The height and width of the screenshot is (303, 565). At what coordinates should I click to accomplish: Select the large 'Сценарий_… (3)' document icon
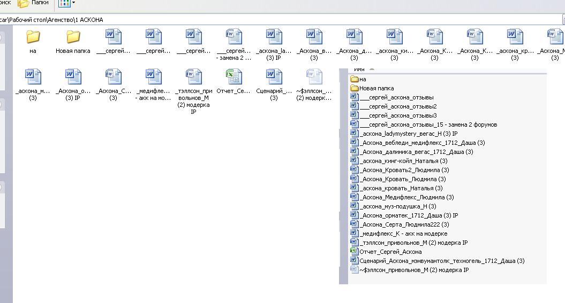coord(274,76)
